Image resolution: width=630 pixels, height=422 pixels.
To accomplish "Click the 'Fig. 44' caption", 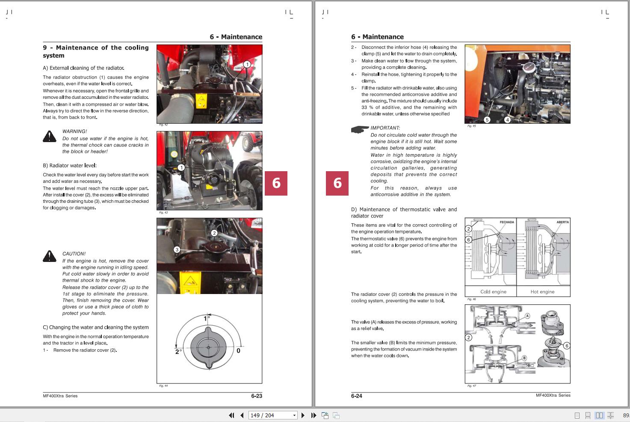I will coord(163,386).
